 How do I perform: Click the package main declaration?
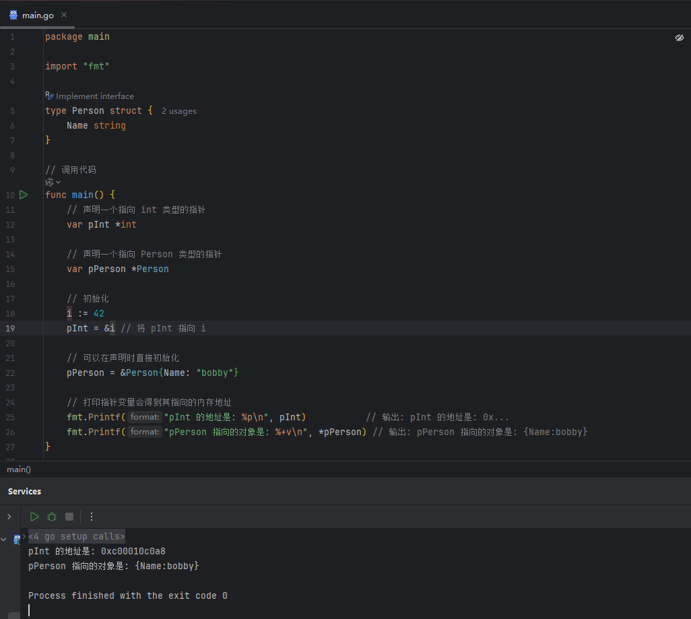(x=77, y=37)
